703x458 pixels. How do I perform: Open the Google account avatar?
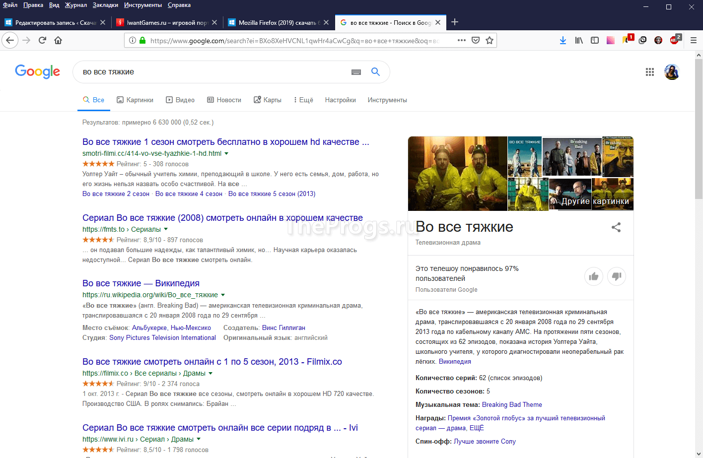pyautogui.click(x=672, y=72)
